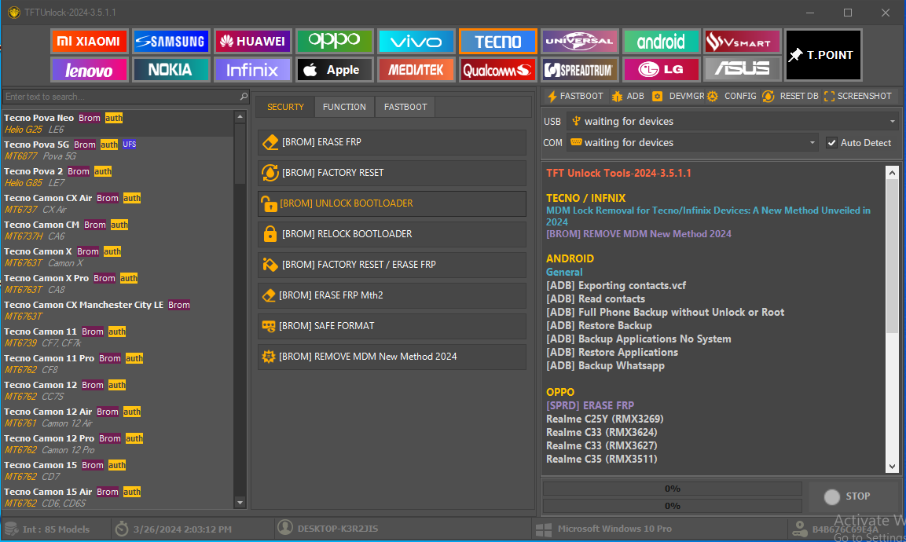The height and width of the screenshot is (542, 906).
Task: Open the ADB toolbar shortcut
Action: 628,96
